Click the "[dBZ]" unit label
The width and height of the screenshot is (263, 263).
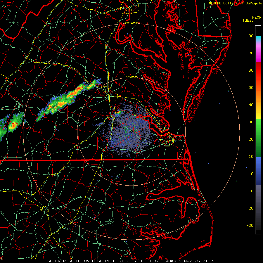click(x=248, y=20)
